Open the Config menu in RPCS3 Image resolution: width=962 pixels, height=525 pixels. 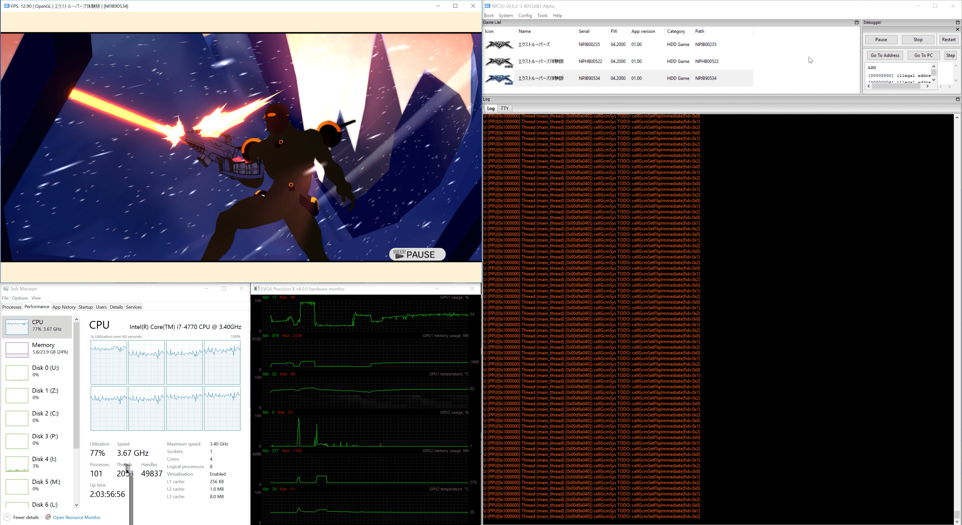(525, 15)
